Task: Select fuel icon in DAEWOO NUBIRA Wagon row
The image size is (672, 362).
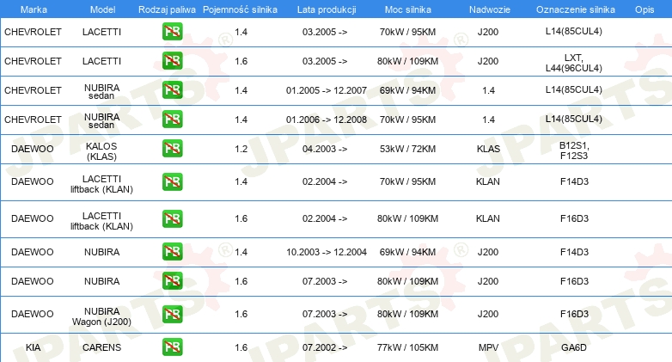Action: (x=172, y=314)
